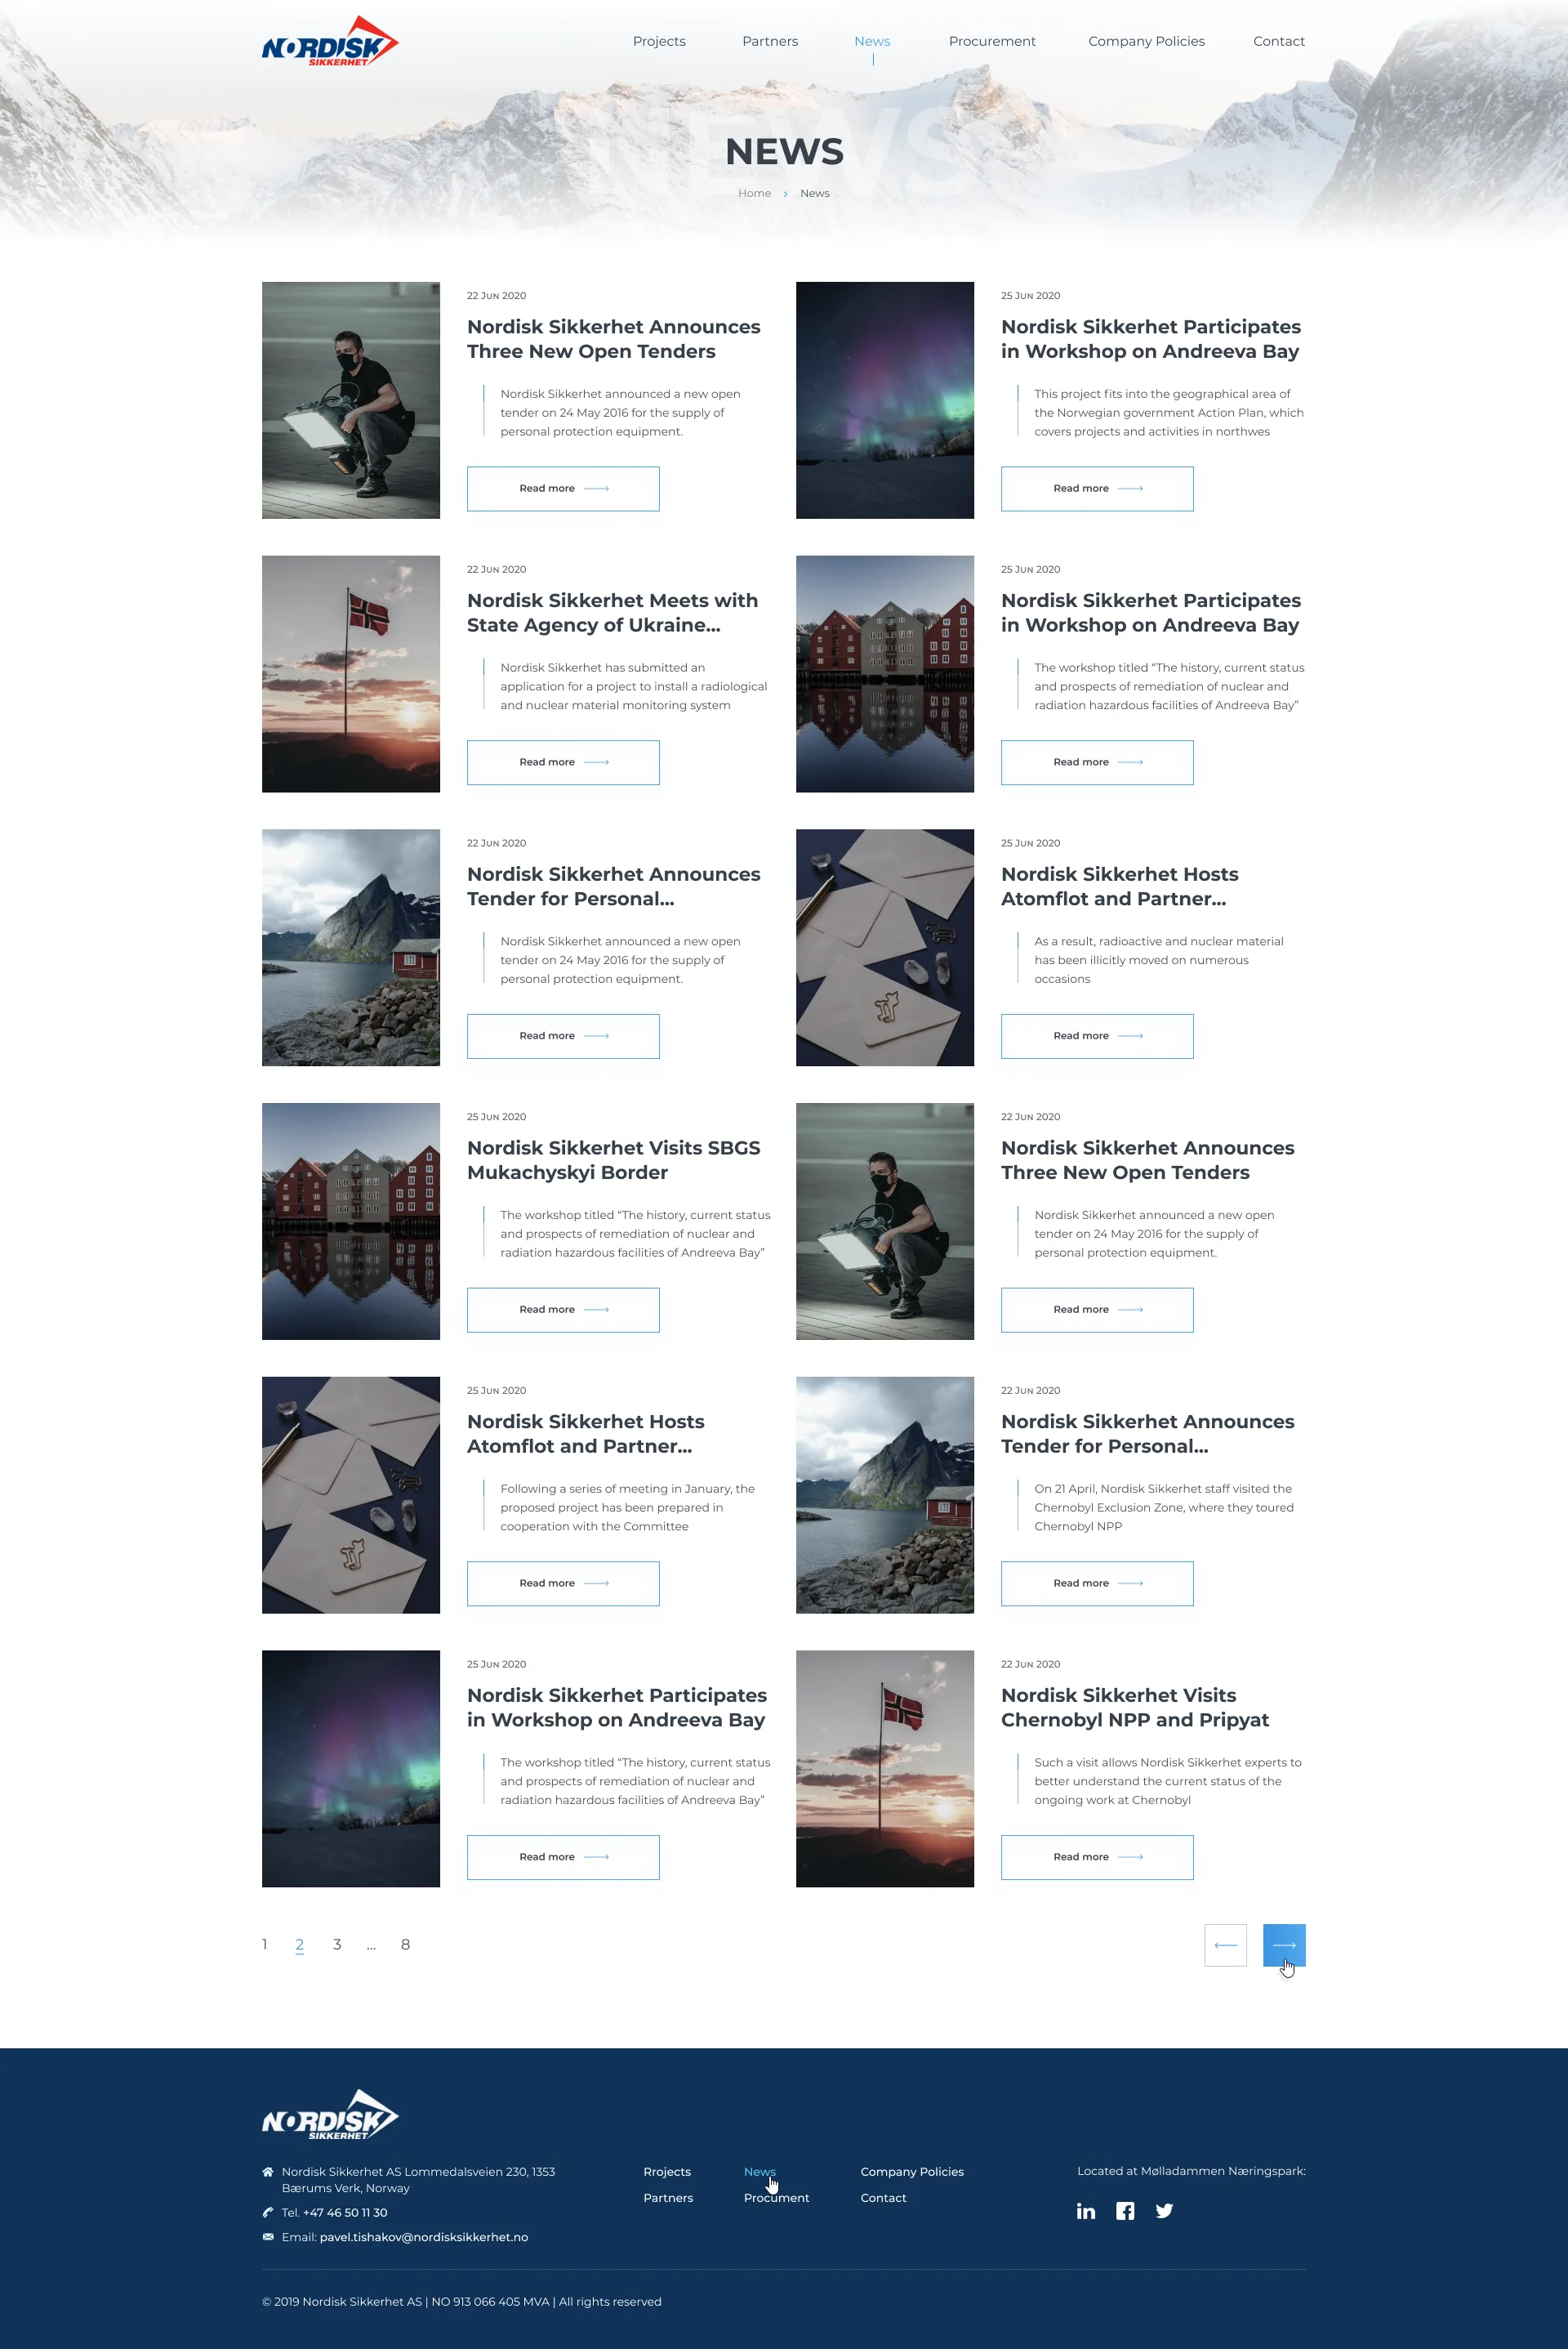Click the Lommedalsveien 230 address text
Image resolution: width=1568 pixels, height=2349 pixels.
point(418,2180)
